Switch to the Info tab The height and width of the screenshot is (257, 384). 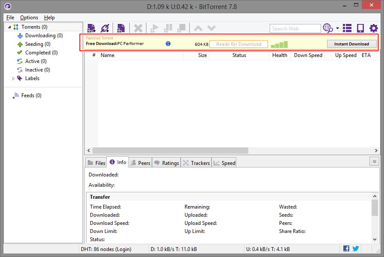click(x=118, y=162)
